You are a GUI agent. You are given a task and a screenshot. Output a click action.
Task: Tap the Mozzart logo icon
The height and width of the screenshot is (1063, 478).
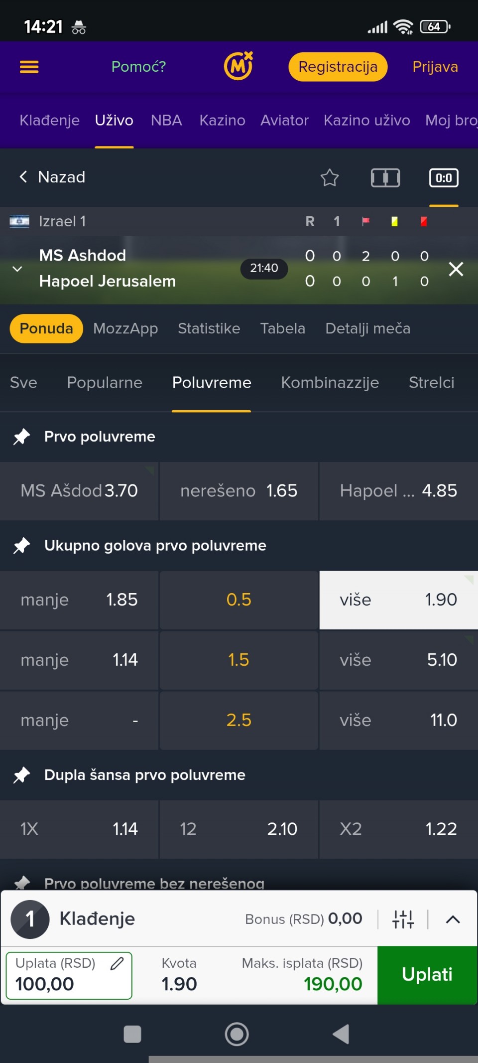pos(238,66)
